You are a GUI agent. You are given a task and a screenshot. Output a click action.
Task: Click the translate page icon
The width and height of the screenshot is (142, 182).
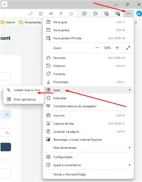coord(51,14)
